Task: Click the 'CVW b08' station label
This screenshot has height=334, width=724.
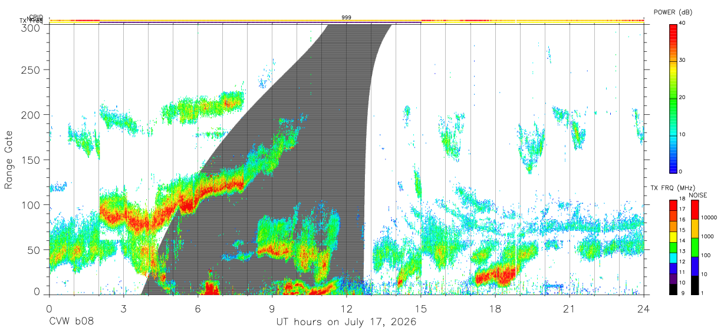Action: pos(71,322)
